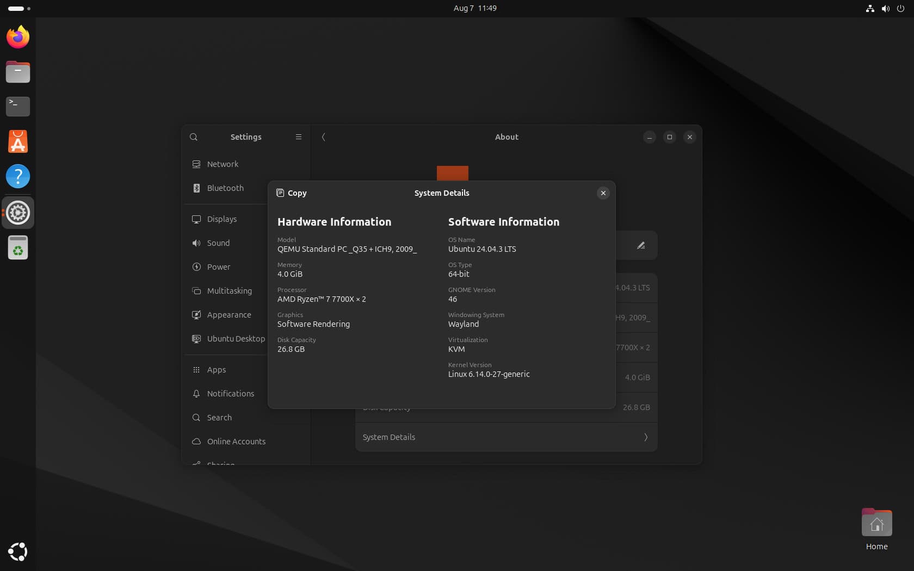The image size is (914, 571).
Task: Click 'Ubuntu 24.04.3 LTS' OS name value
Action: coord(482,249)
